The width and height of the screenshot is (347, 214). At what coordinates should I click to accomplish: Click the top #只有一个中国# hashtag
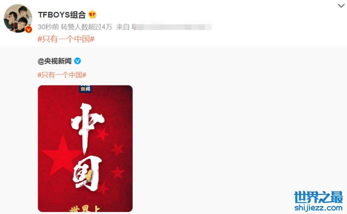66,39
